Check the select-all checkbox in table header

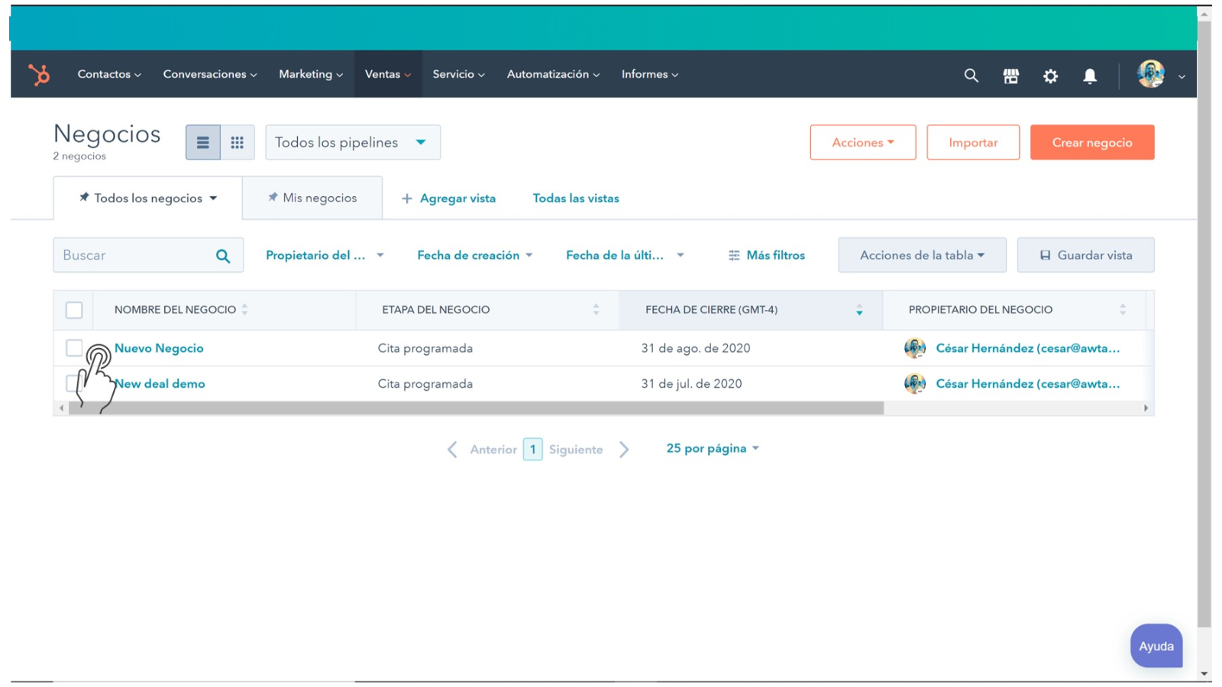point(74,309)
